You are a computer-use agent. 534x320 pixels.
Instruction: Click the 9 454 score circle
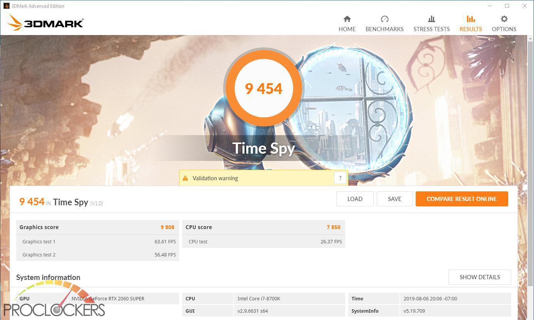click(264, 88)
